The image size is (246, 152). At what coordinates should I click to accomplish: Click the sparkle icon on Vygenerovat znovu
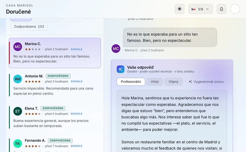pyautogui.click(x=190, y=81)
